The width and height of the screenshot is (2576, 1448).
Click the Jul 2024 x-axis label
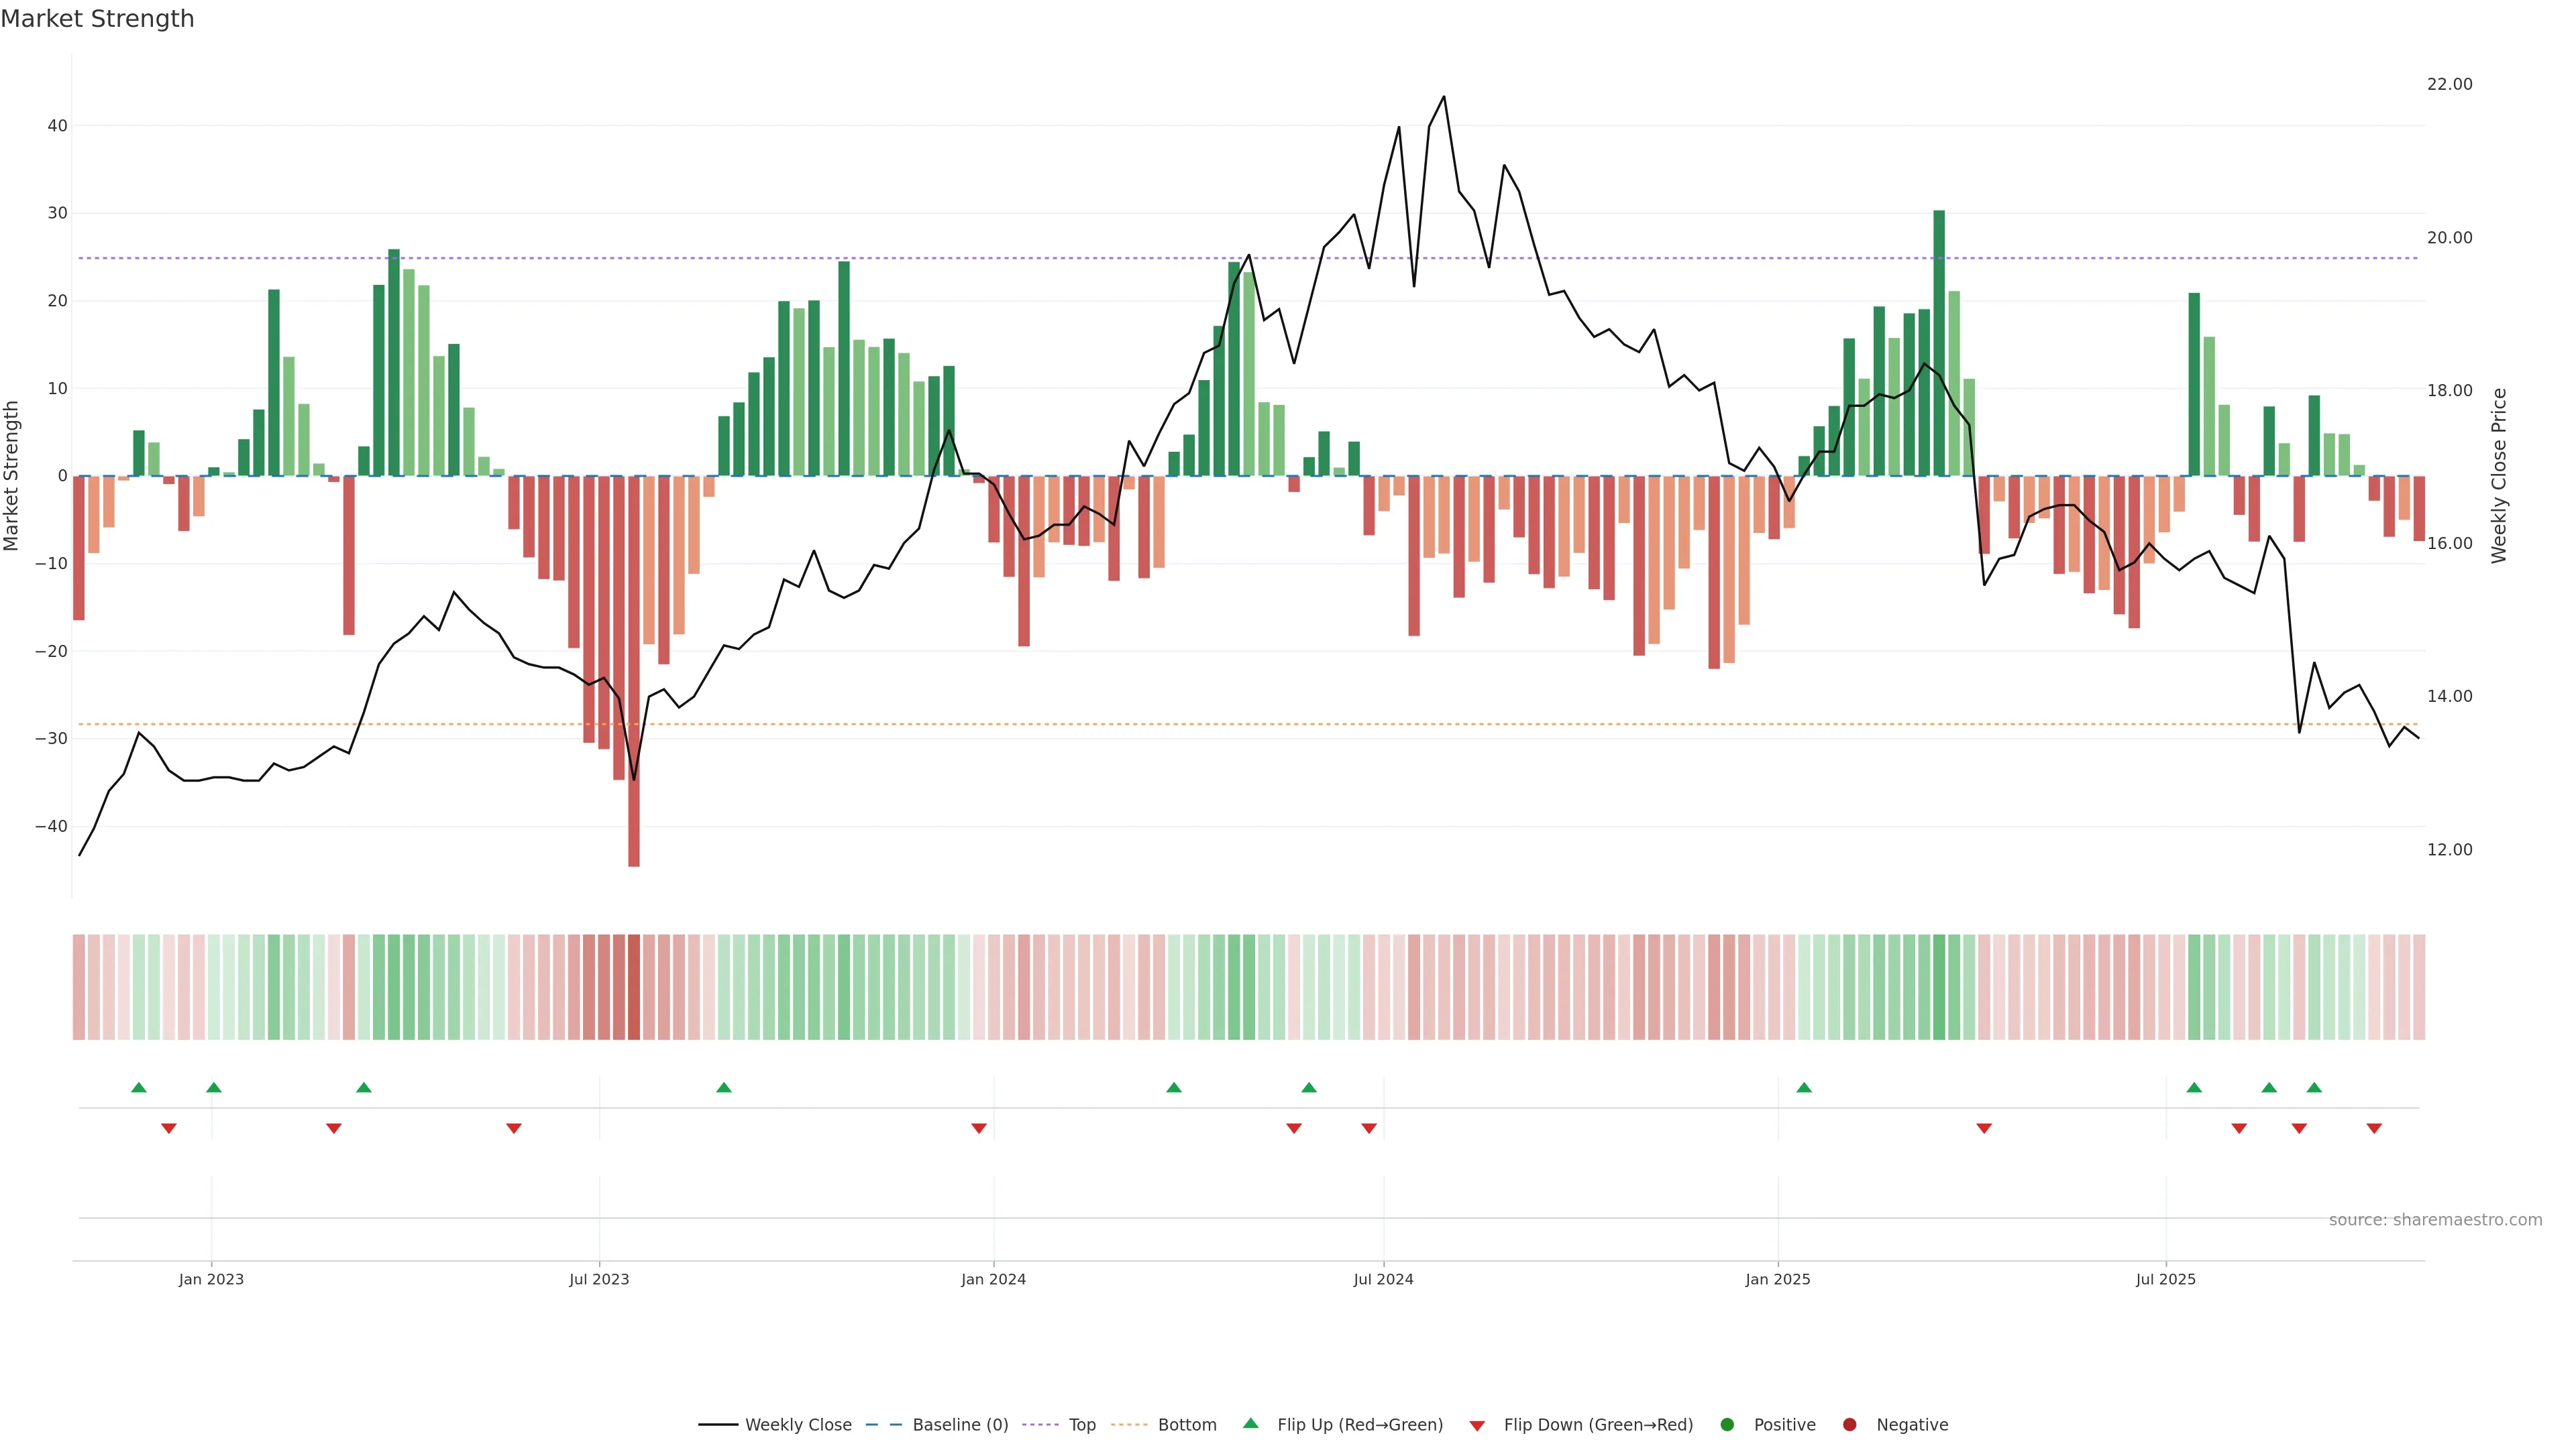click(1383, 1279)
